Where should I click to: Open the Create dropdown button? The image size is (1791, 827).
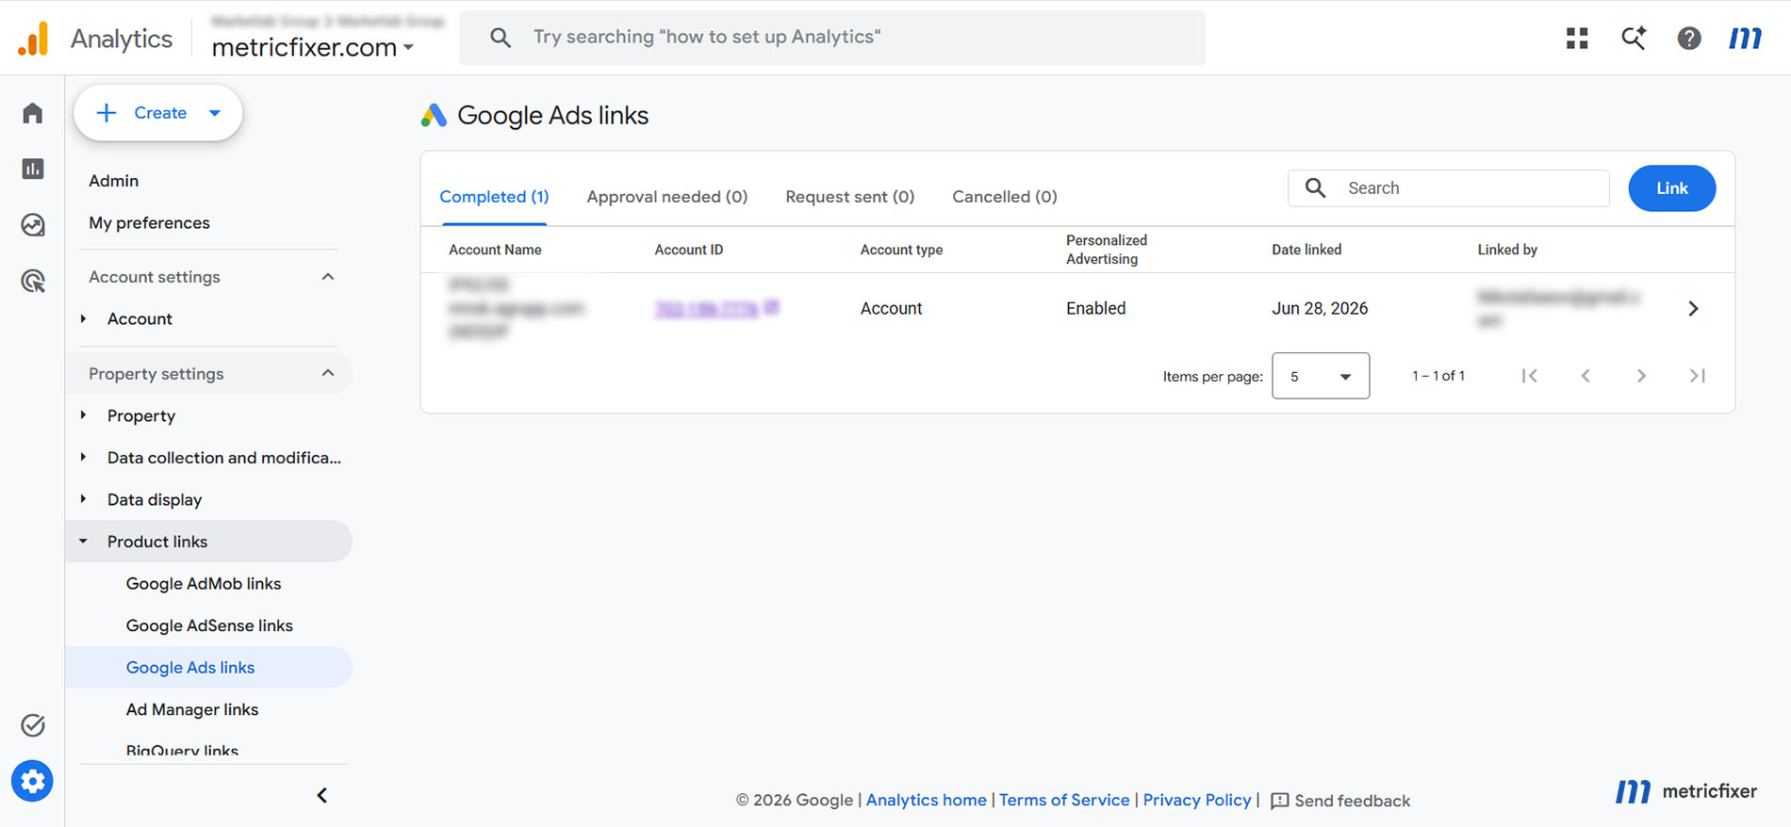[x=158, y=113]
